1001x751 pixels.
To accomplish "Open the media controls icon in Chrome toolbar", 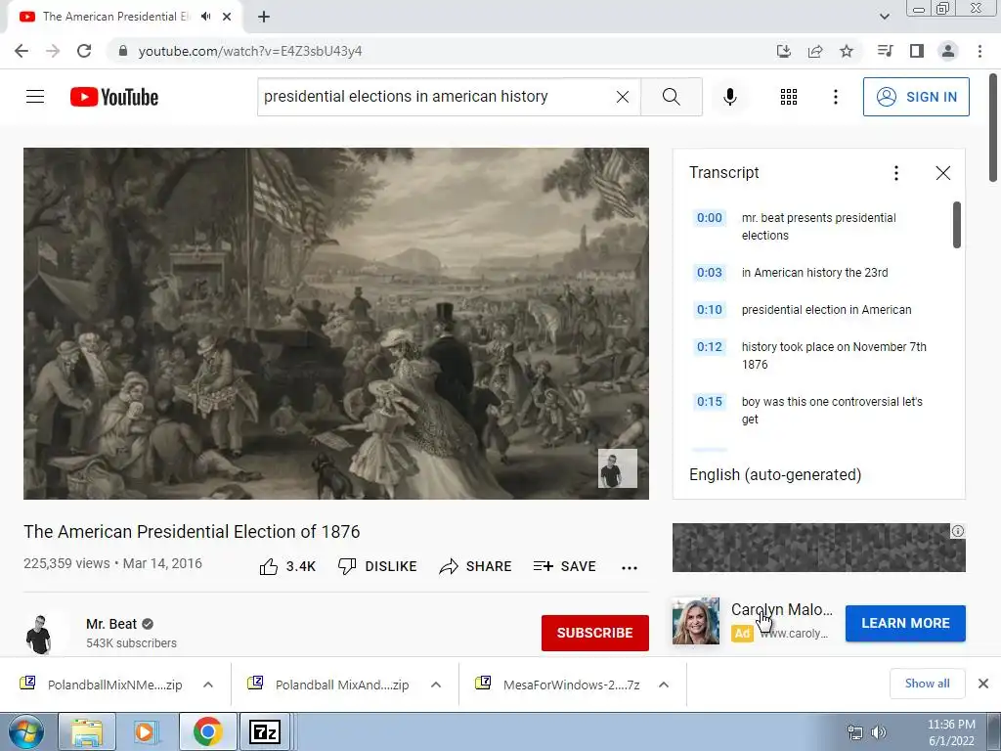I will (886, 51).
